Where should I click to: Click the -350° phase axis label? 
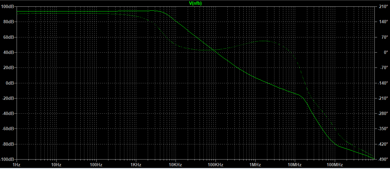click(382, 129)
